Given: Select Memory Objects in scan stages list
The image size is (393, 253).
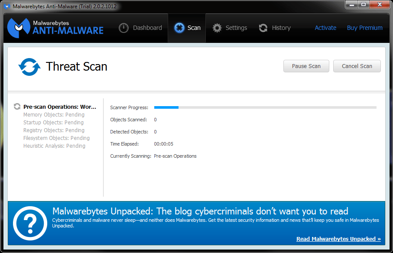Looking at the screenshot, I should (x=54, y=115).
